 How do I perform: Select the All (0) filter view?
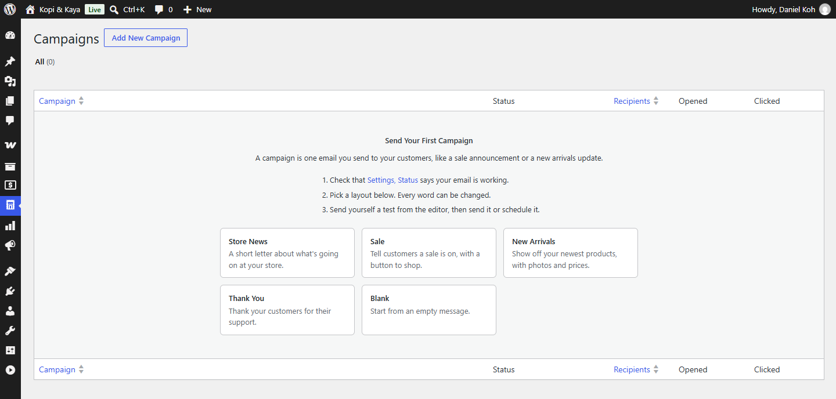[x=45, y=61]
